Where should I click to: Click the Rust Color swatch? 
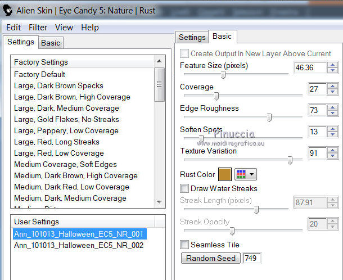click(x=225, y=174)
